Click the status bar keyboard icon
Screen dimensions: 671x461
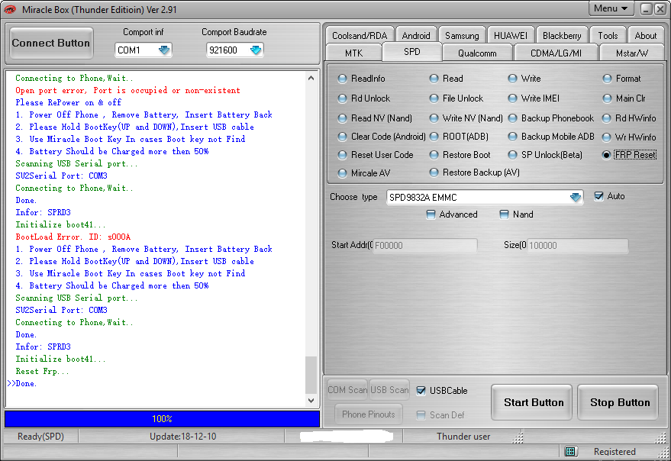click(570, 451)
